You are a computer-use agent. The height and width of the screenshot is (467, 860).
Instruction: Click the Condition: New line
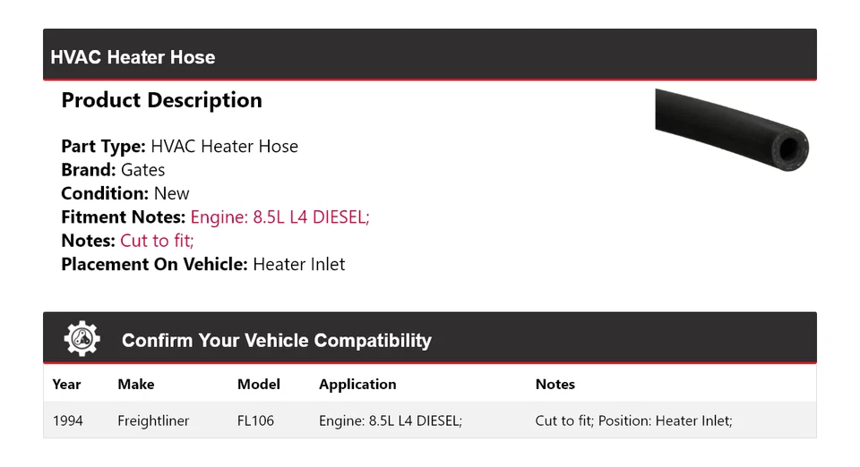pyautogui.click(x=125, y=193)
